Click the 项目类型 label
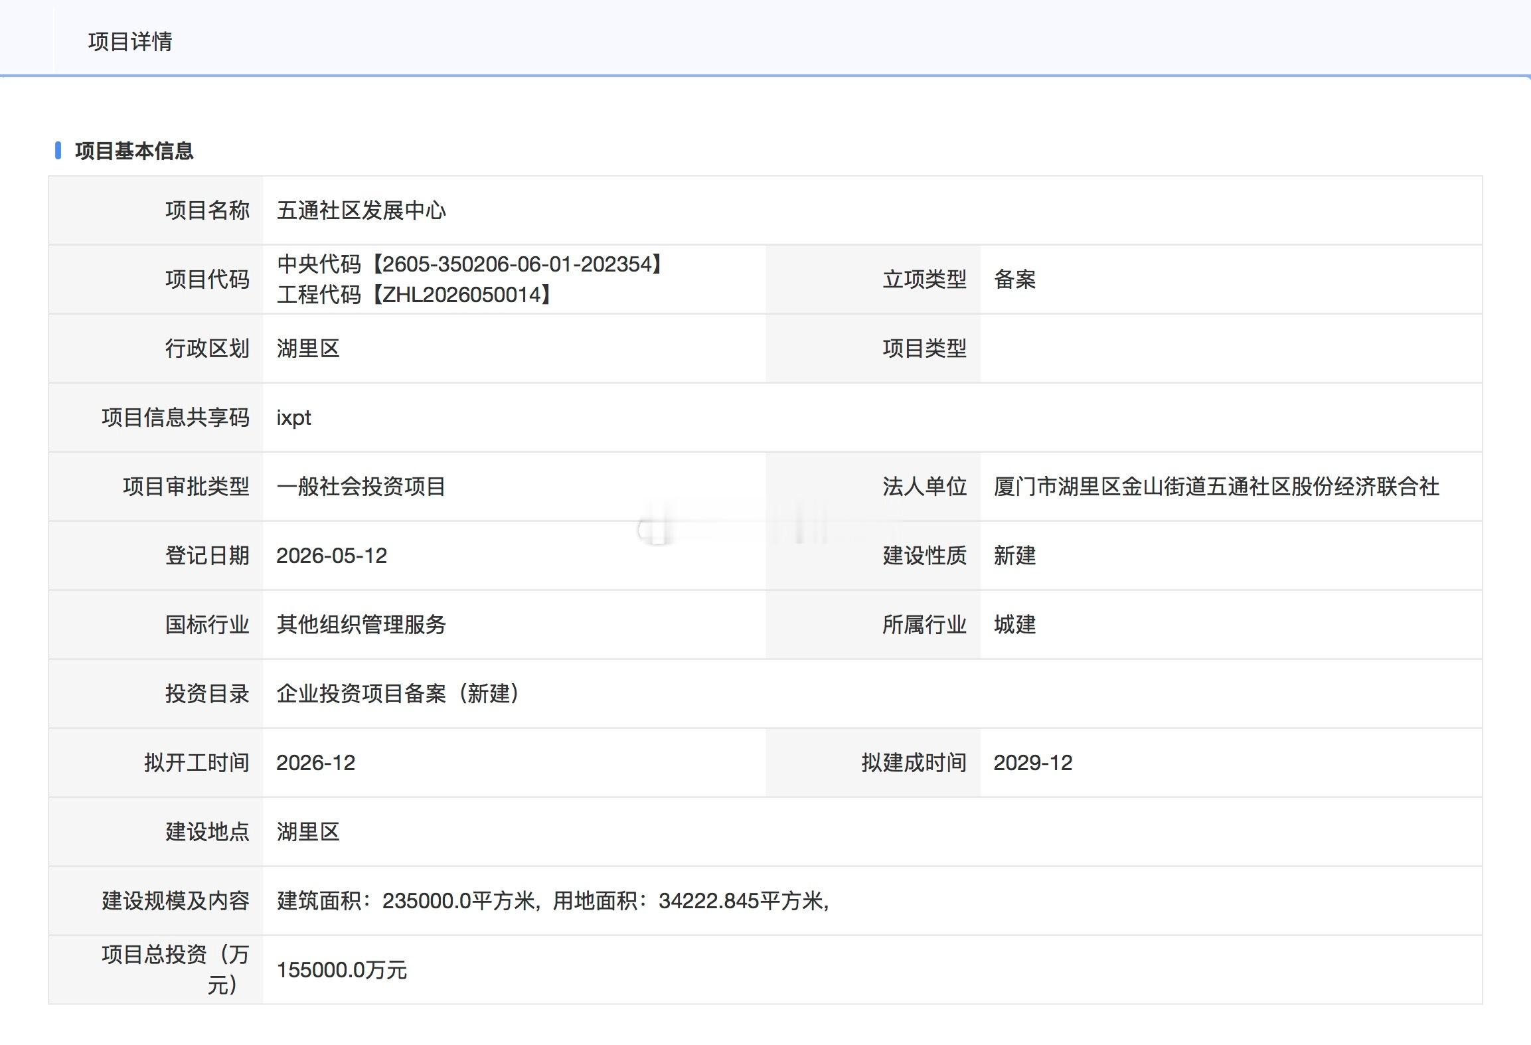The image size is (1531, 1045). (924, 349)
